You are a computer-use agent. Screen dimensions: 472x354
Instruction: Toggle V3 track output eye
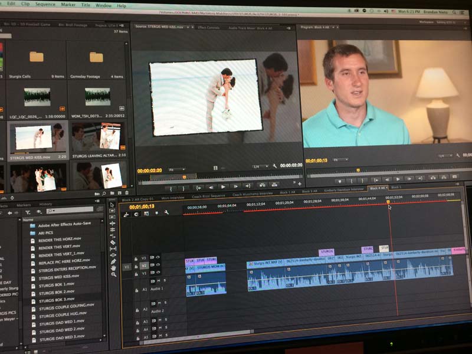[x=158, y=257]
